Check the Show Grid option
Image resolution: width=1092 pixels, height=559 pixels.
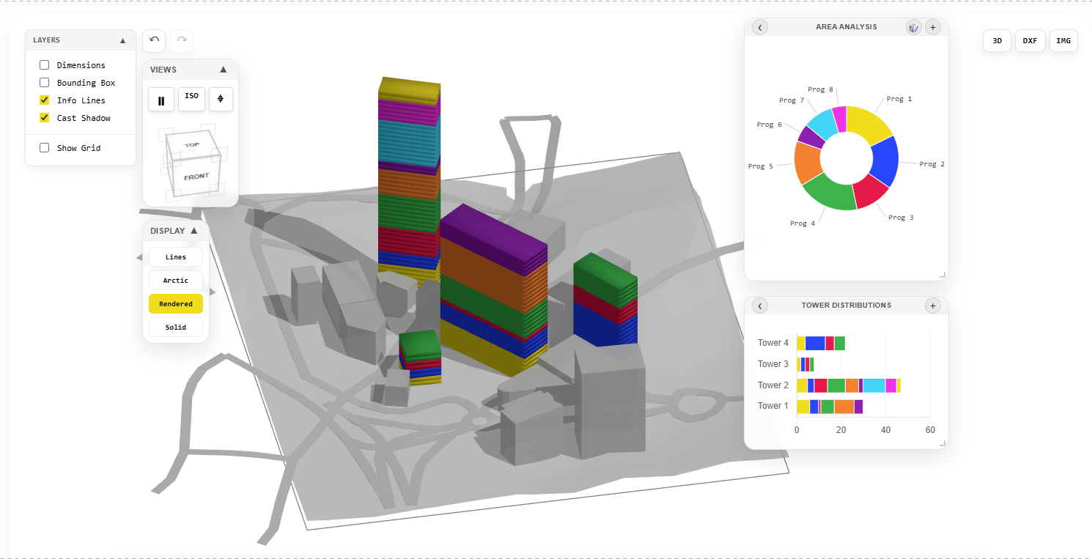click(45, 148)
